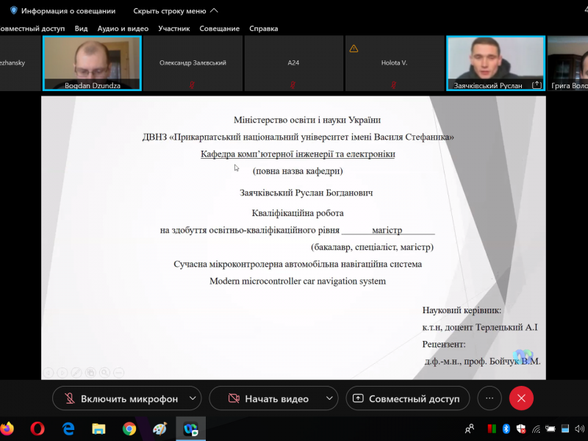Launch Google Chrome from the taskbar
Viewport: 588px width, 441px height.
pyautogui.click(x=129, y=428)
